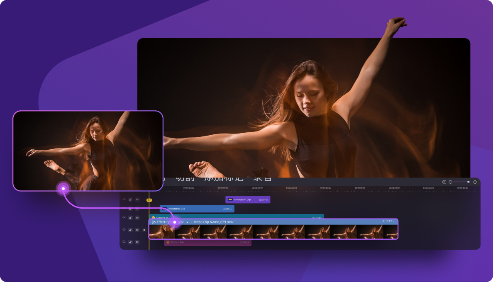Click the emoji icon on Caption Clip
493x282 pixels.
pyautogui.click(x=168, y=243)
